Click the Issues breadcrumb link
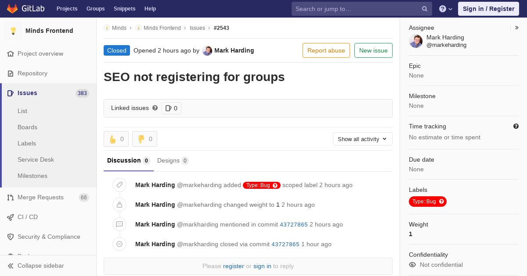Image resolution: width=527 pixels, height=276 pixels. coord(197,28)
